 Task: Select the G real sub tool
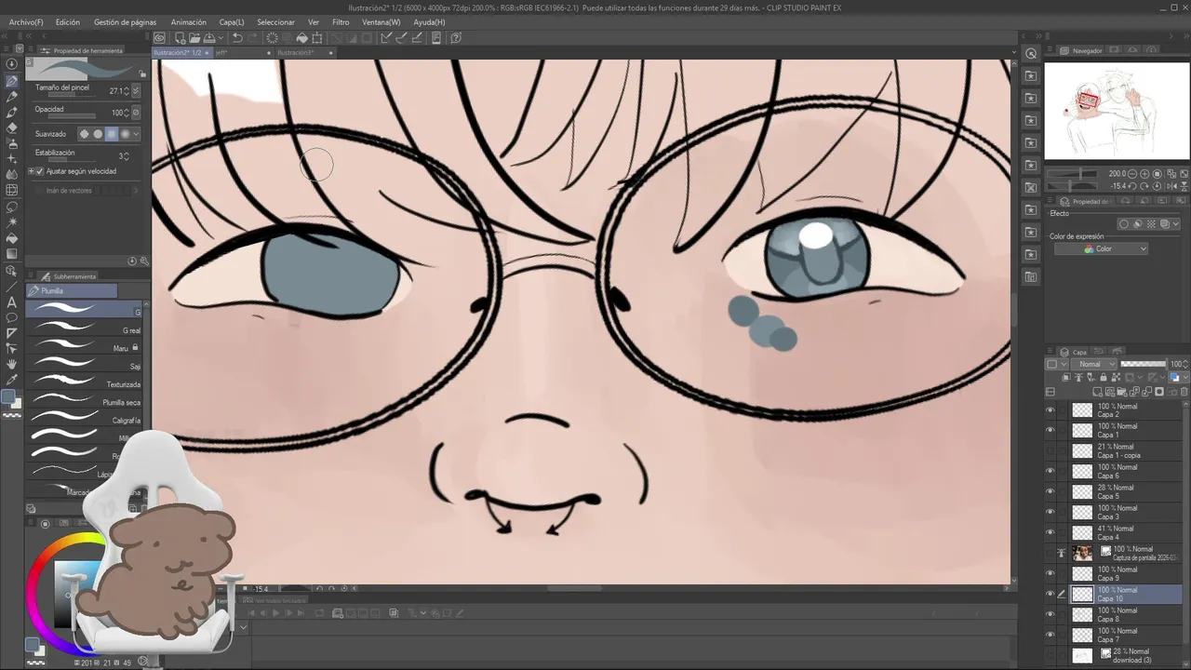tap(85, 329)
